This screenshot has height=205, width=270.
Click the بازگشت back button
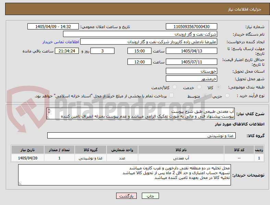(126, 196)
